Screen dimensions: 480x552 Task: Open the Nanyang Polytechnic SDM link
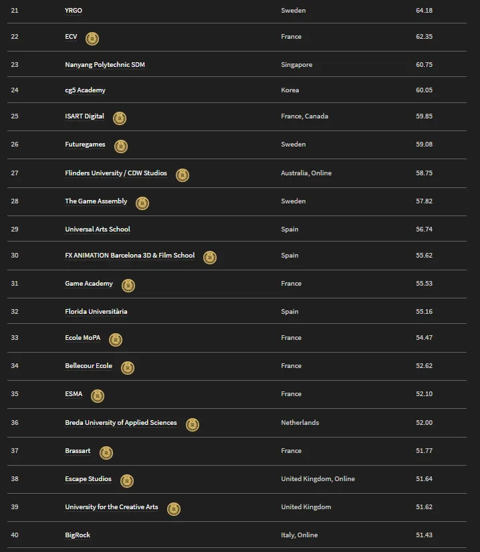coord(105,65)
